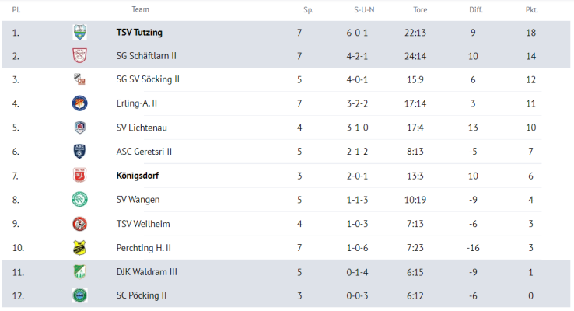Click the TSV Weilheim red logo

pos(79,224)
